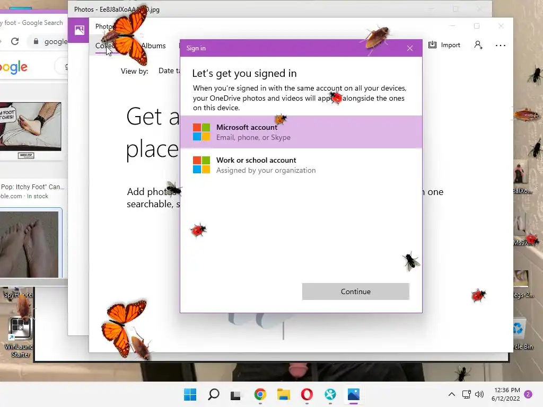The height and width of the screenshot is (407, 543).
Task: Open the feet photo image result
Action: [30, 244]
